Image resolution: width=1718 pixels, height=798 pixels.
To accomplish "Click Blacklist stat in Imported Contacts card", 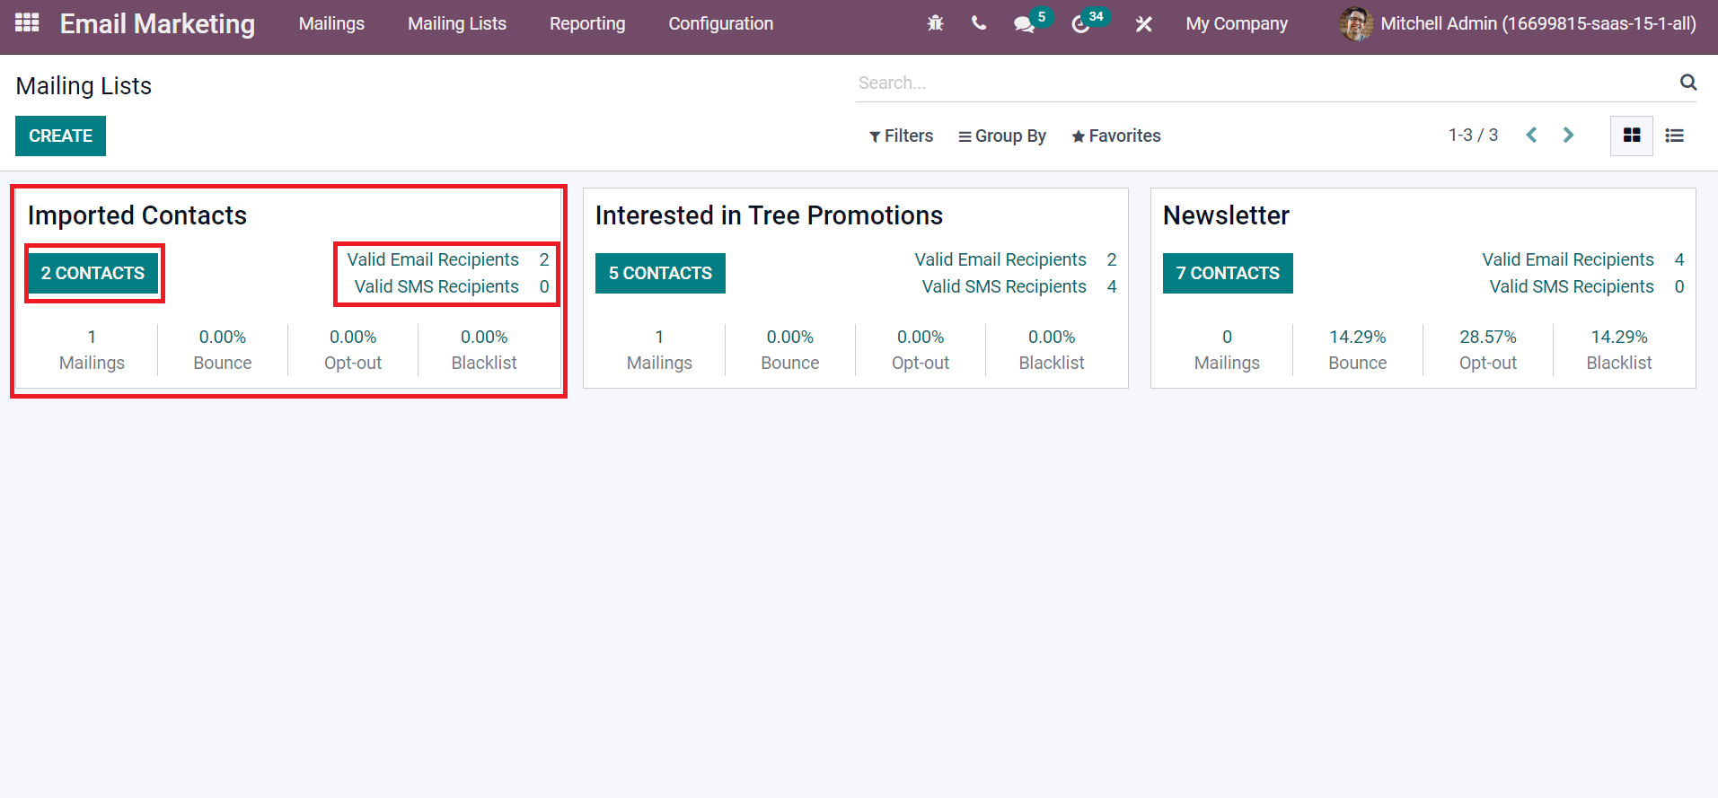I will (x=484, y=350).
